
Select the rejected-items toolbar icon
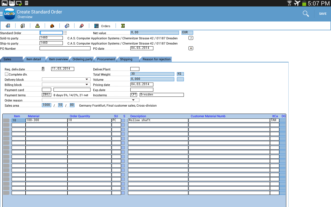[82, 26]
